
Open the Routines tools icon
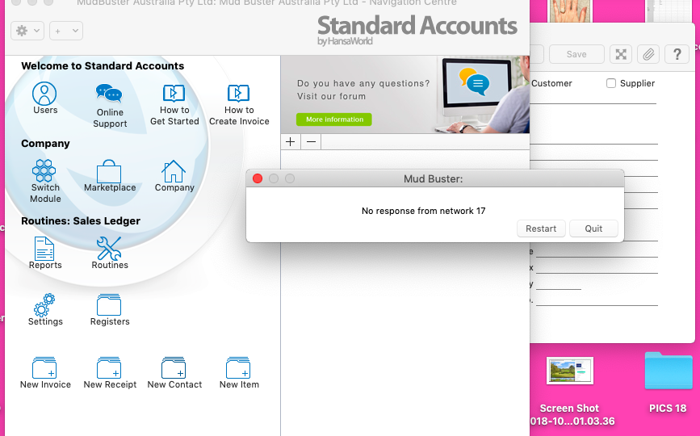[x=109, y=248]
